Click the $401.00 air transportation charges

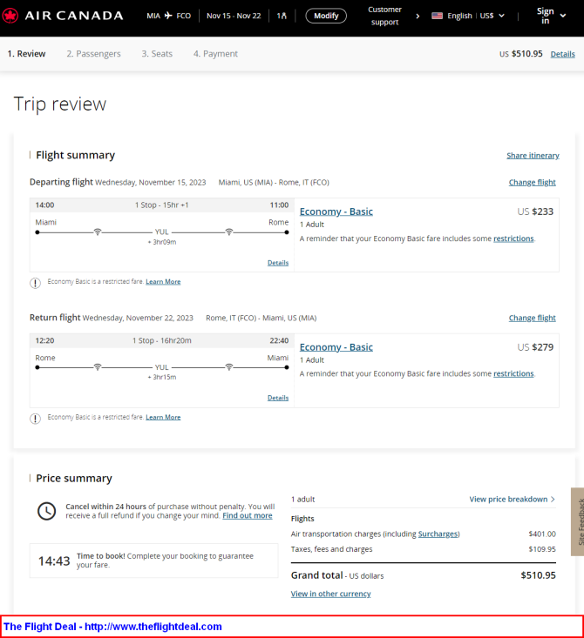(x=542, y=534)
